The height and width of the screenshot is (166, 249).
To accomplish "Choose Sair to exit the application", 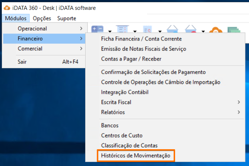I will [x=44, y=62].
